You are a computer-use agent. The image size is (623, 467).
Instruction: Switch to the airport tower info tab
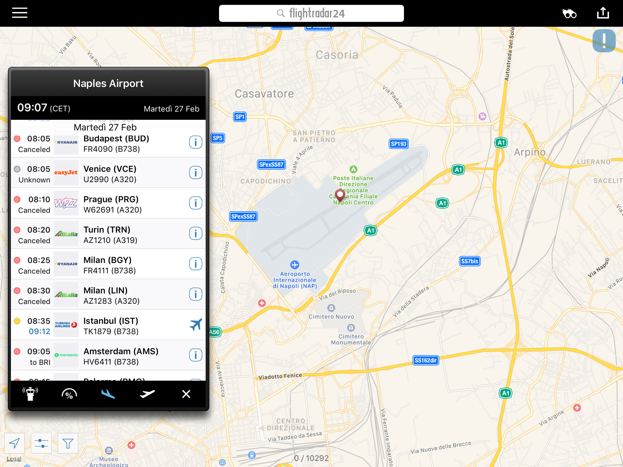(30, 394)
